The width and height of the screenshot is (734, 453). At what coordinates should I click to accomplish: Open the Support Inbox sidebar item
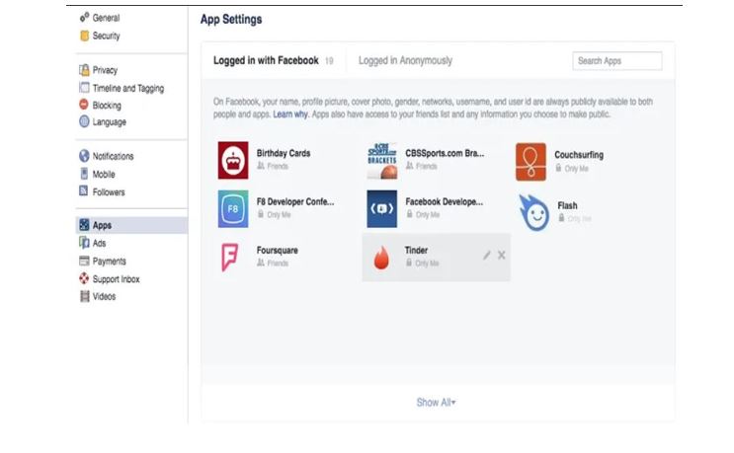click(x=116, y=279)
